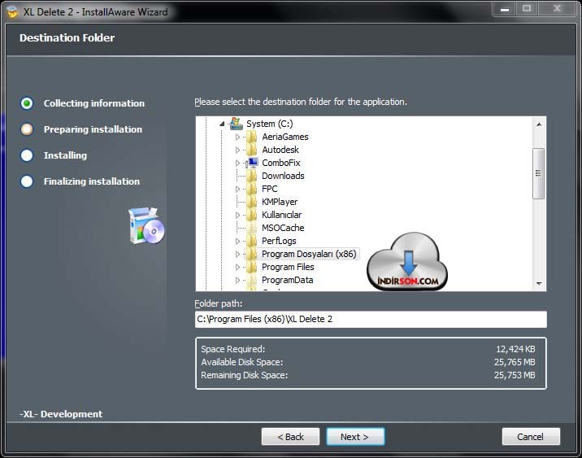
Task: Click the FPC folder icon
Action: pos(252,189)
